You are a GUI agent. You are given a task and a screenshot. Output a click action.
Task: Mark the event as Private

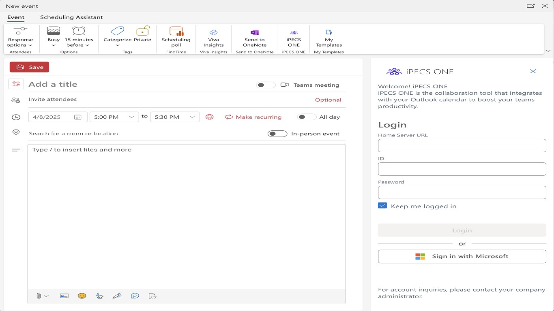pyautogui.click(x=142, y=31)
